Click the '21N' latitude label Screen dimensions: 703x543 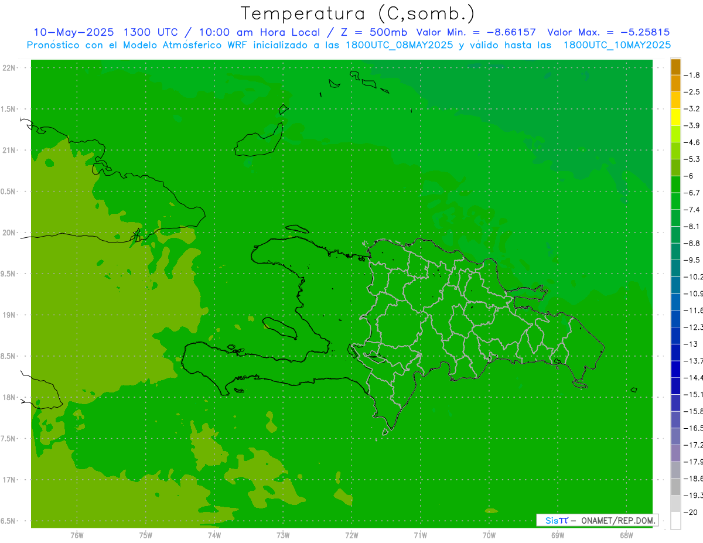tap(10, 150)
